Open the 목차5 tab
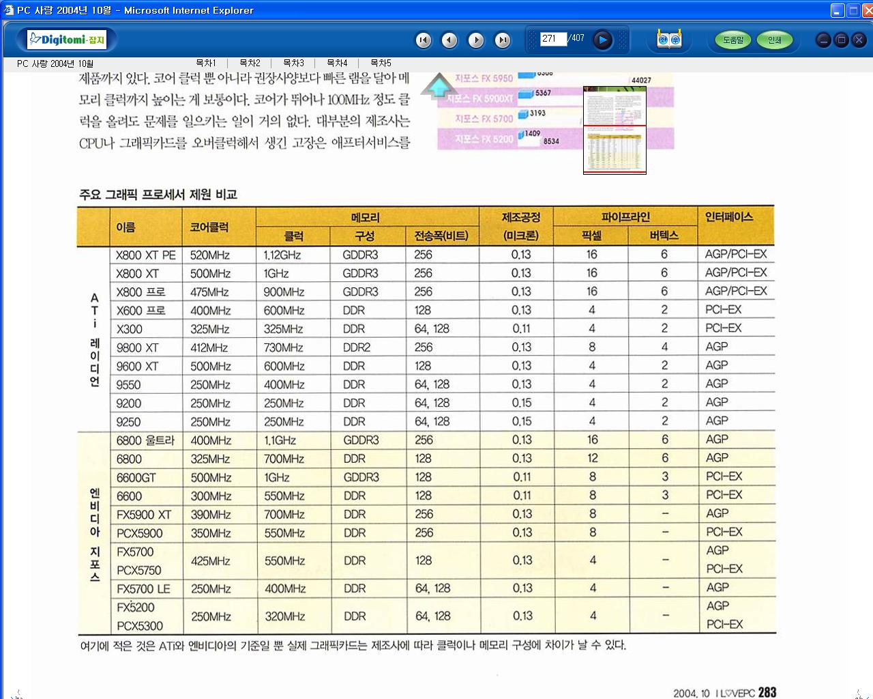 tap(381, 63)
